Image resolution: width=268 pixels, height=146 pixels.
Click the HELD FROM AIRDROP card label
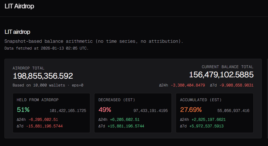coord(37,100)
